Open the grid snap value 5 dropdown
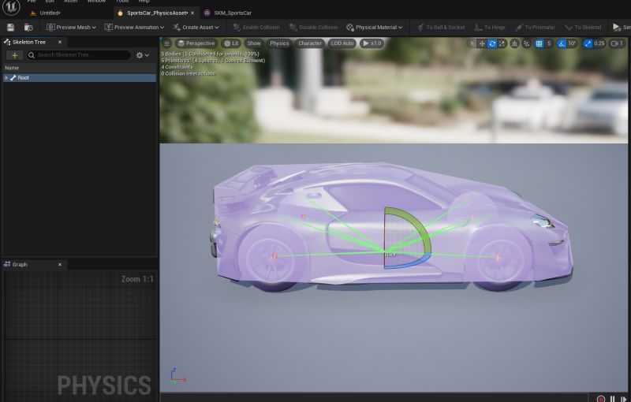This screenshot has height=402, width=631. click(x=549, y=43)
